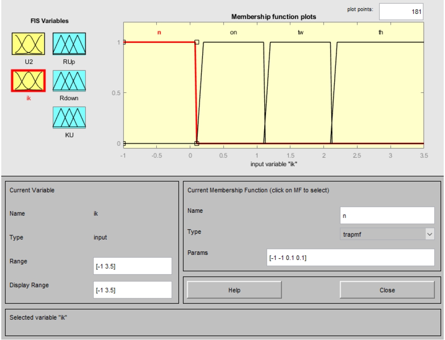The image size is (445, 340).
Task: Click the Close button
Action: point(387,290)
